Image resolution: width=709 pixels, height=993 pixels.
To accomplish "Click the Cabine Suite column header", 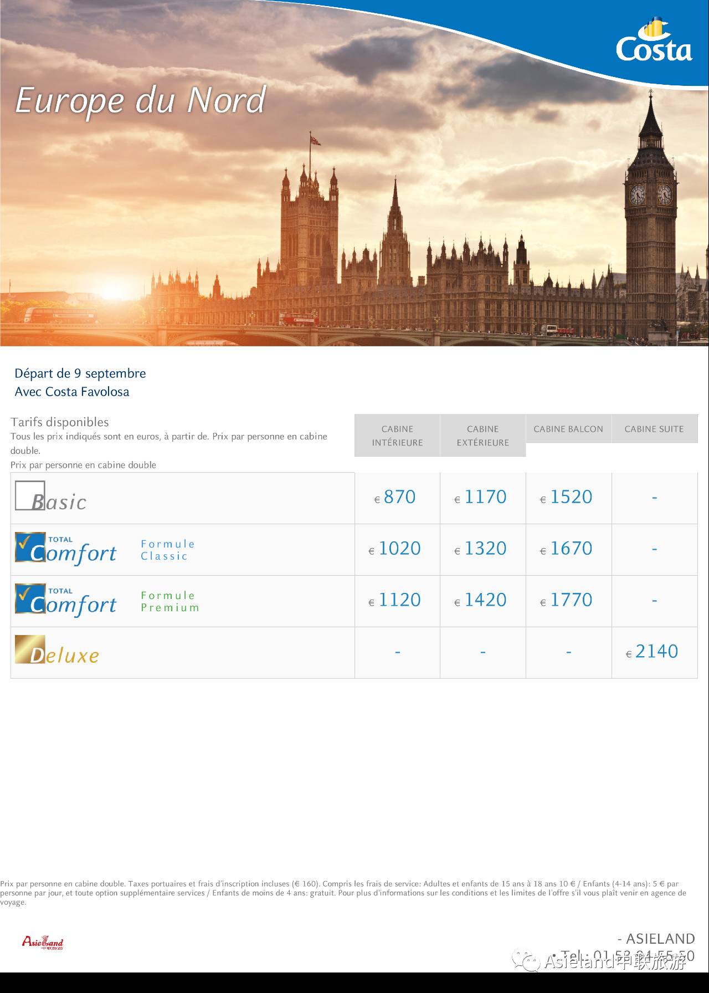I will click(654, 429).
